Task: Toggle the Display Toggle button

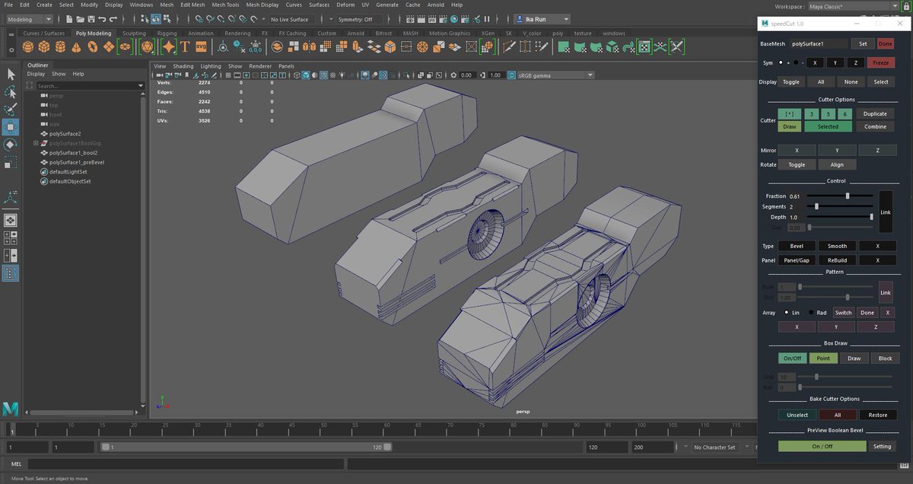Action: (x=791, y=81)
